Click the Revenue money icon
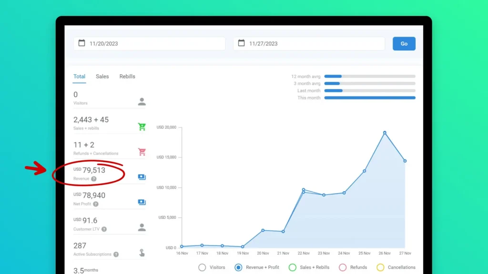 142,177
